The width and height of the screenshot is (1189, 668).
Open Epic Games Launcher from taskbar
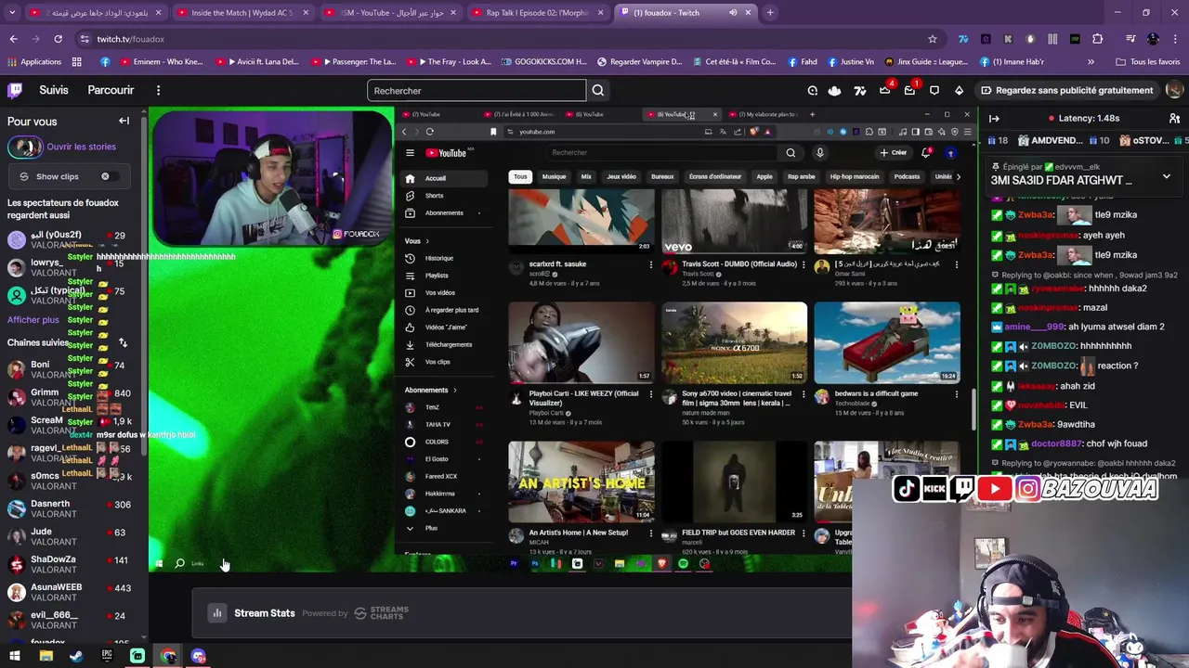click(x=107, y=656)
